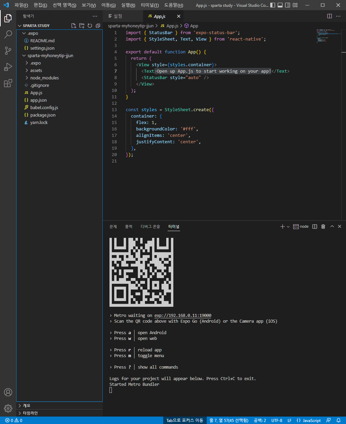Open the 편집 menu
Viewport: 346px width, 424px height.
pos(41,5)
